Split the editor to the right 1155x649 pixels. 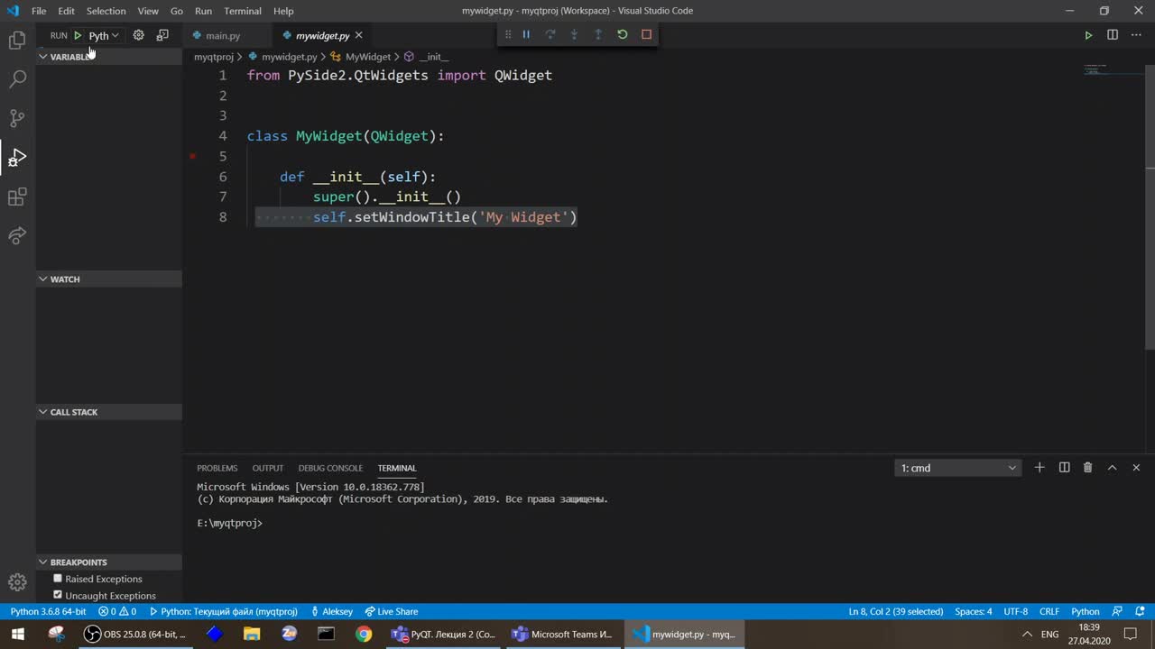[x=1113, y=35]
